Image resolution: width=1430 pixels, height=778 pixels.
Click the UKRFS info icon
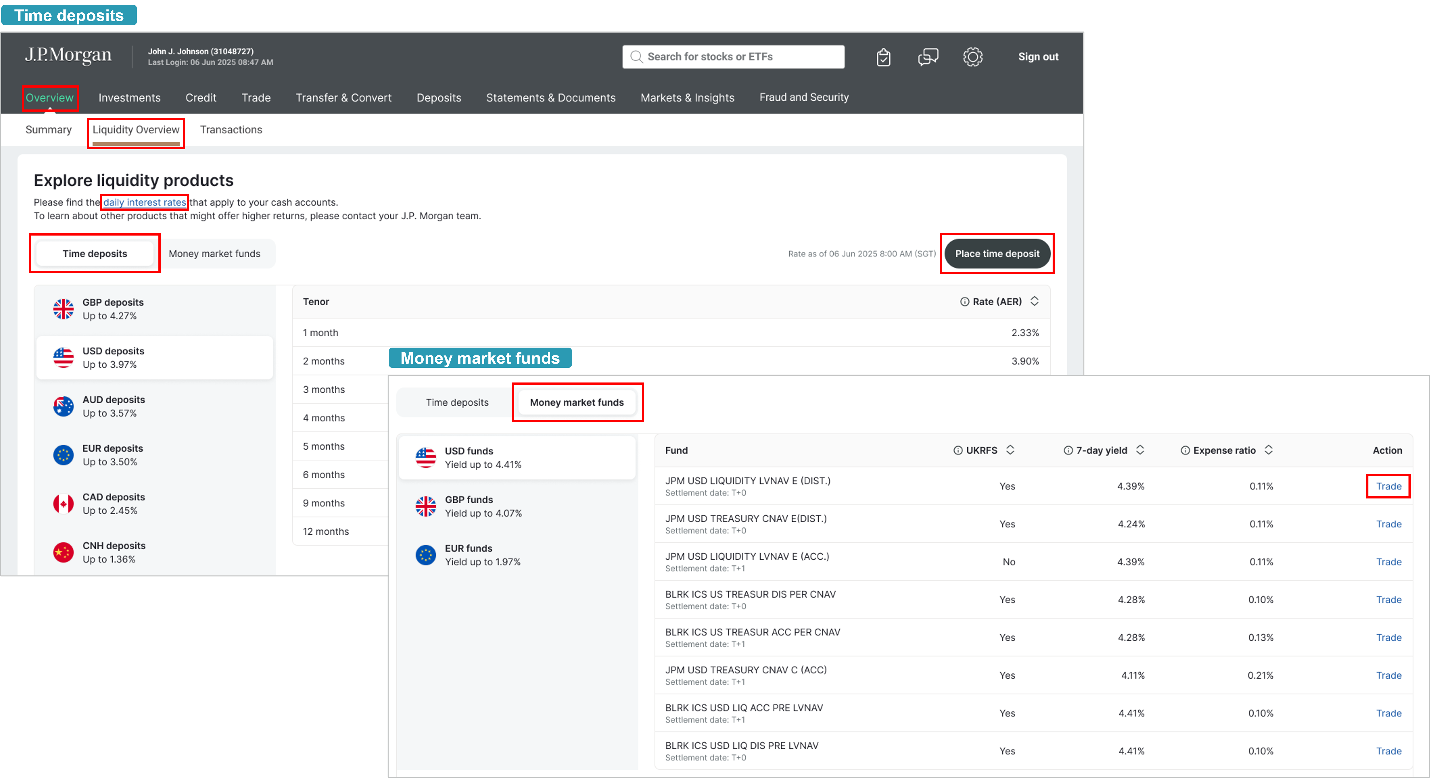click(x=957, y=450)
